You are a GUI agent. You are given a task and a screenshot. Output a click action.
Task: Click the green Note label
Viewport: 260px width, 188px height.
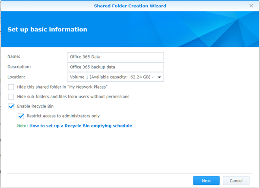tap(22, 126)
